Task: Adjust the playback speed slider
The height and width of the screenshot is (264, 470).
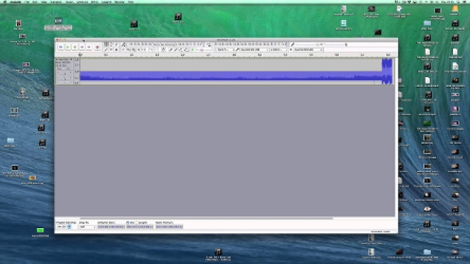Action: coord(204,50)
